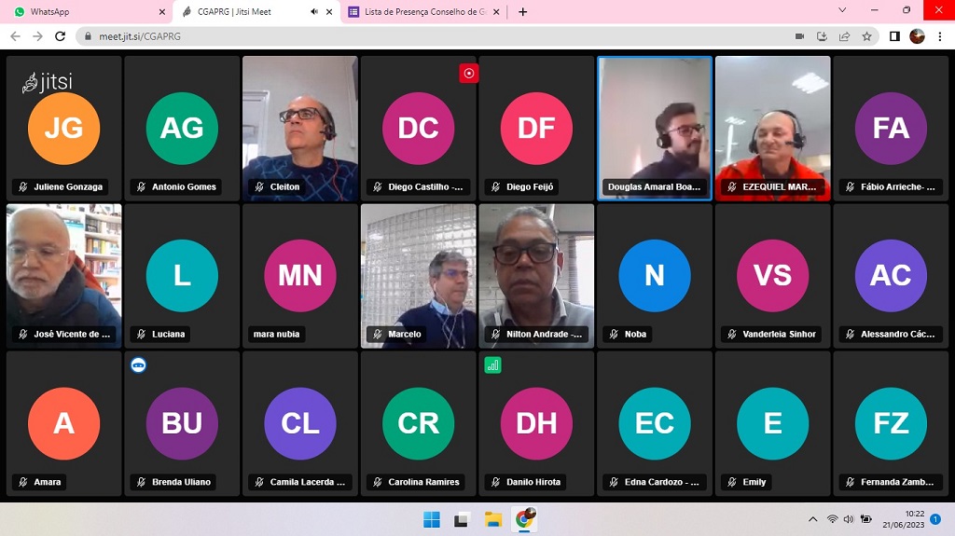This screenshot has height=536, width=955.
Task: Switch to the WhatsApp browser tab
Action: [85, 11]
